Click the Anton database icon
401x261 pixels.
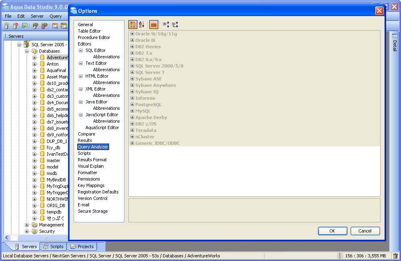42,64
